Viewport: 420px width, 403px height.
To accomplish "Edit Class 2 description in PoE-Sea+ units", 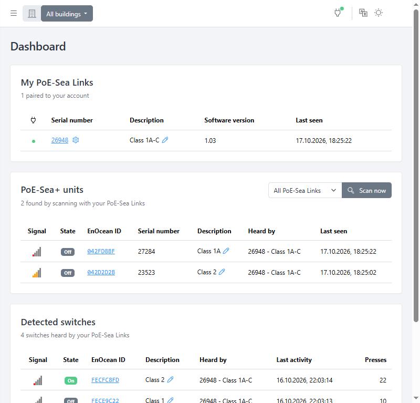I will pos(222,272).
